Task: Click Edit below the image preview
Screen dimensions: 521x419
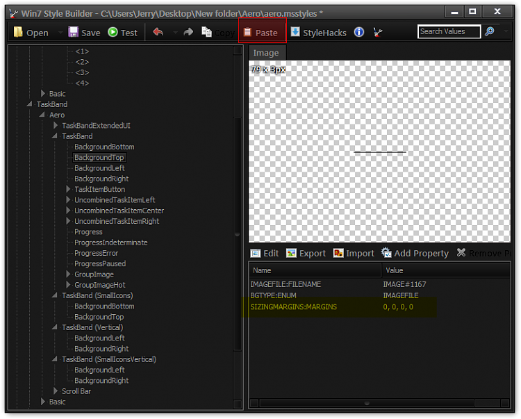Action: 265,254
